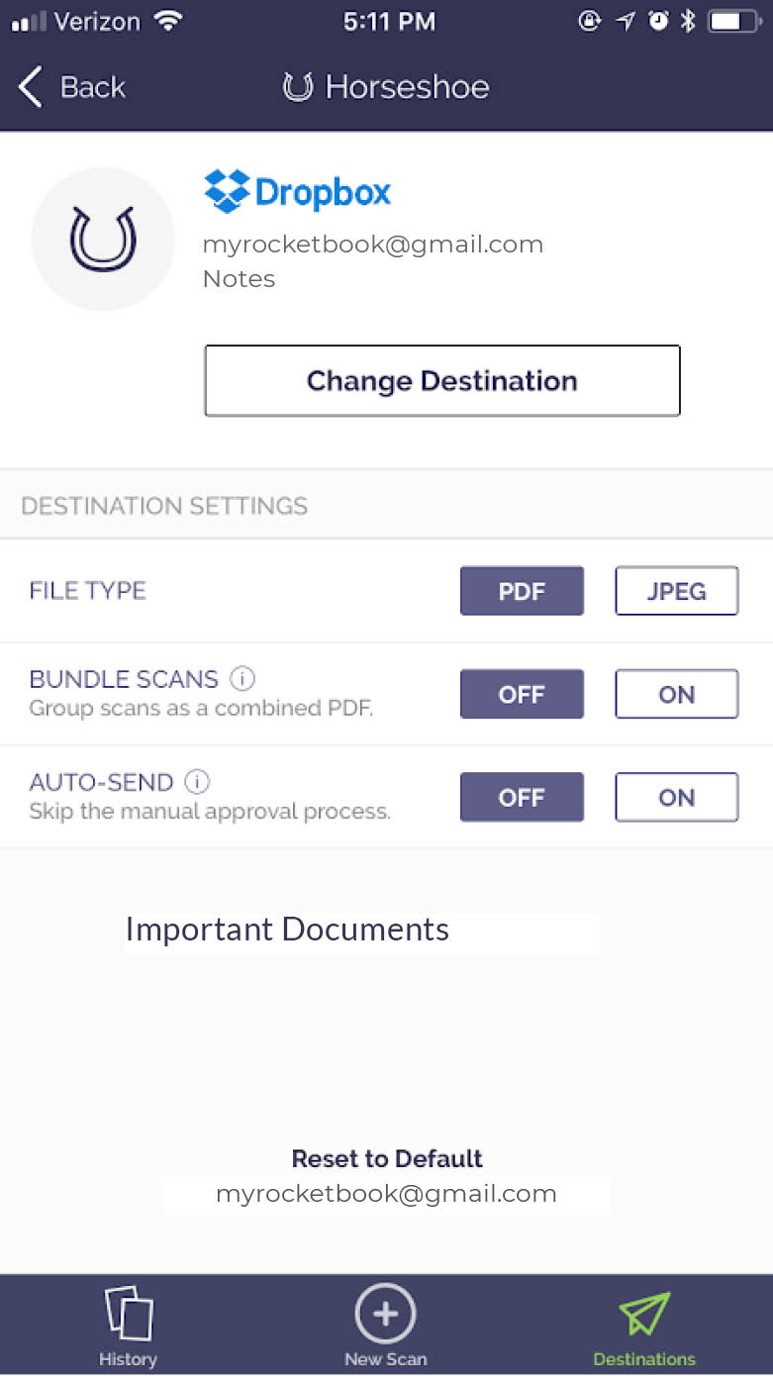This screenshot has width=773, height=1376.
Task: Tap Reset to Default
Action: click(386, 1158)
